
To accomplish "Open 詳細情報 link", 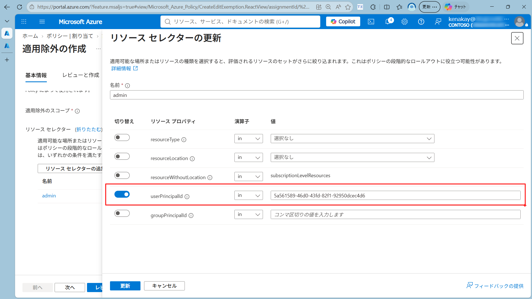I will 124,68.
